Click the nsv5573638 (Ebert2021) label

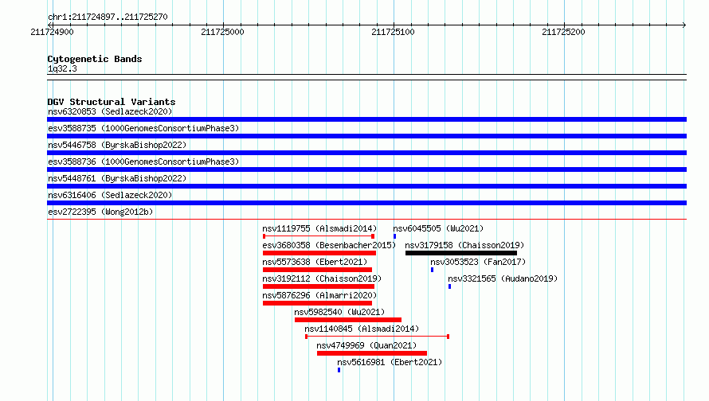click(315, 262)
